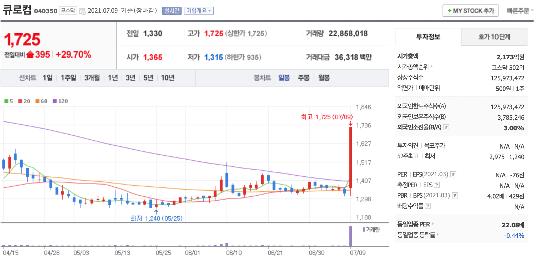Select the 월봉 candle chart
This screenshot has width=538, height=260.
pos(324,78)
